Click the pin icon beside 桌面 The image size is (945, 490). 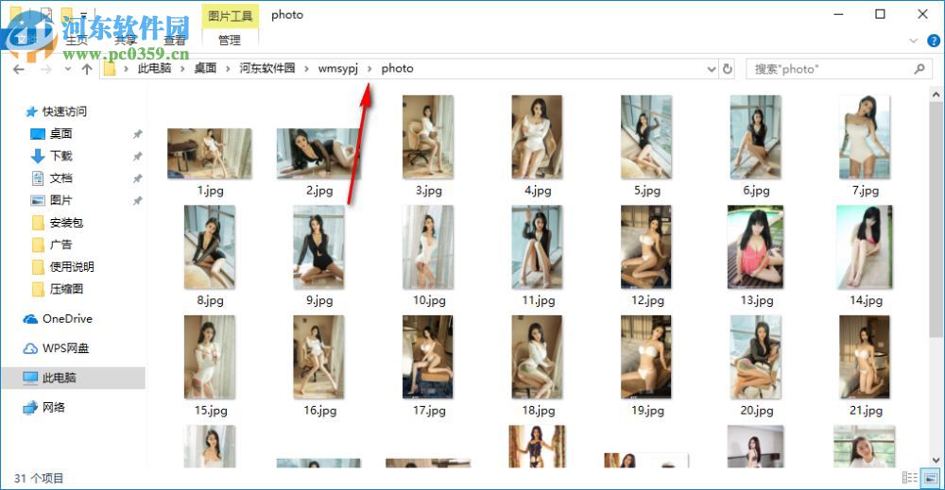[x=137, y=134]
